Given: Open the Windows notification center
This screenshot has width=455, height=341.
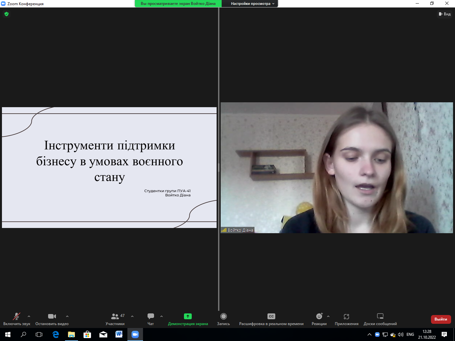Looking at the screenshot, I should point(444,335).
